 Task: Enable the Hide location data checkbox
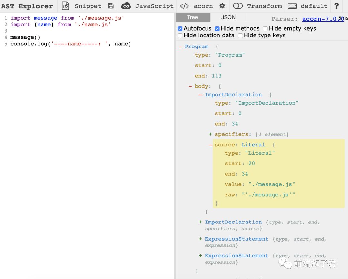pyautogui.click(x=180, y=36)
